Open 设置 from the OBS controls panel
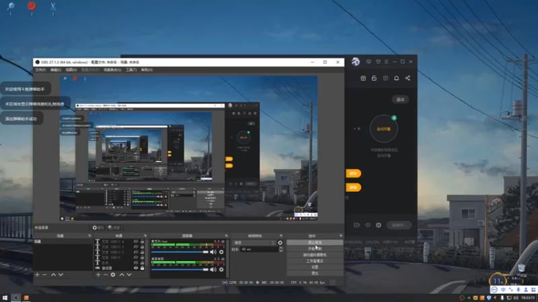 click(315, 267)
